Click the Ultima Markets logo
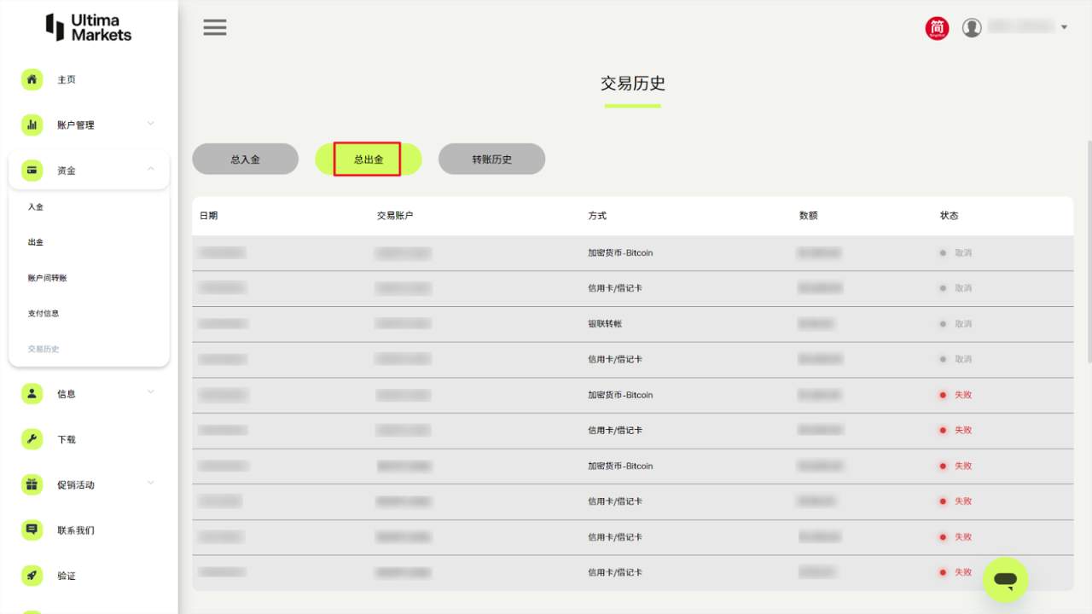Viewport: 1092px width, 614px height. [88, 27]
